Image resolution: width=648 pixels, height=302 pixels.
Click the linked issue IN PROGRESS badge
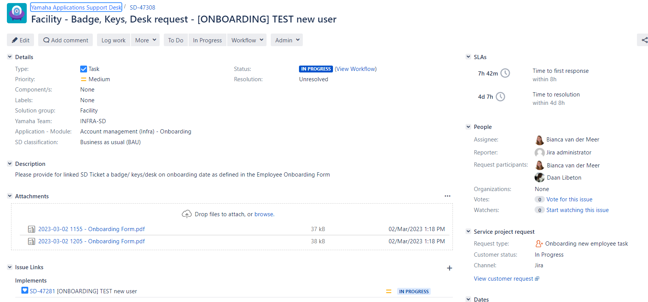coord(414,291)
